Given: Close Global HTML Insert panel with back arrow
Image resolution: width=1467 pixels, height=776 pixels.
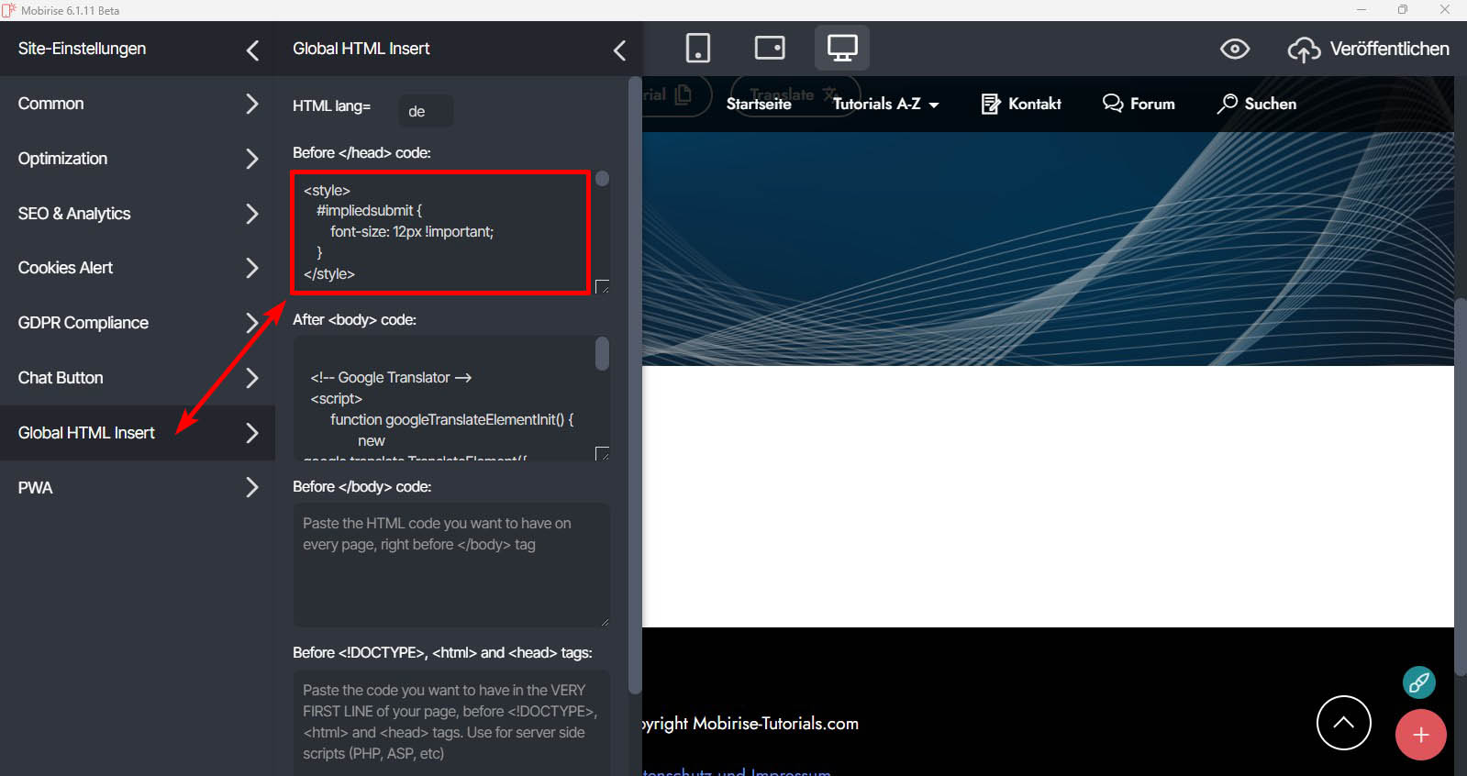Looking at the screenshot, I should coord(620,50).
